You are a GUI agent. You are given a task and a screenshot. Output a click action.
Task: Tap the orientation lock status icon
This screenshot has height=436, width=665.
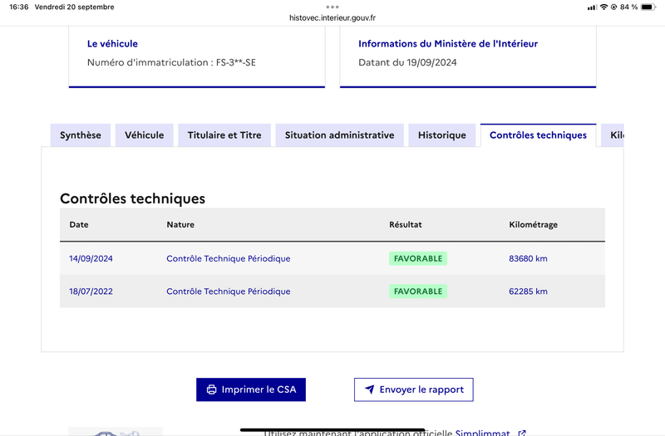click(613, 7)
